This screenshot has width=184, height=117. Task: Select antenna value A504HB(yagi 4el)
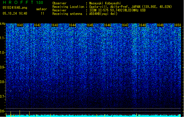coord(103,14)
